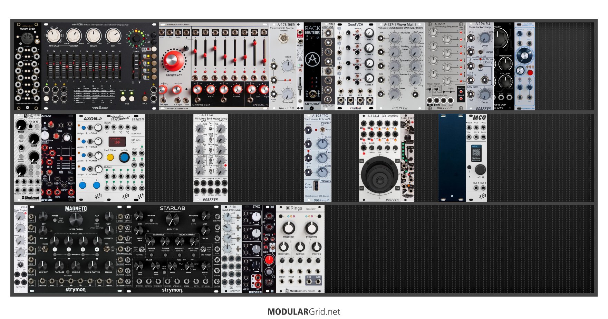Adjust the meloDICER D# note fader
608x319 pixels.
coord(67,66)
